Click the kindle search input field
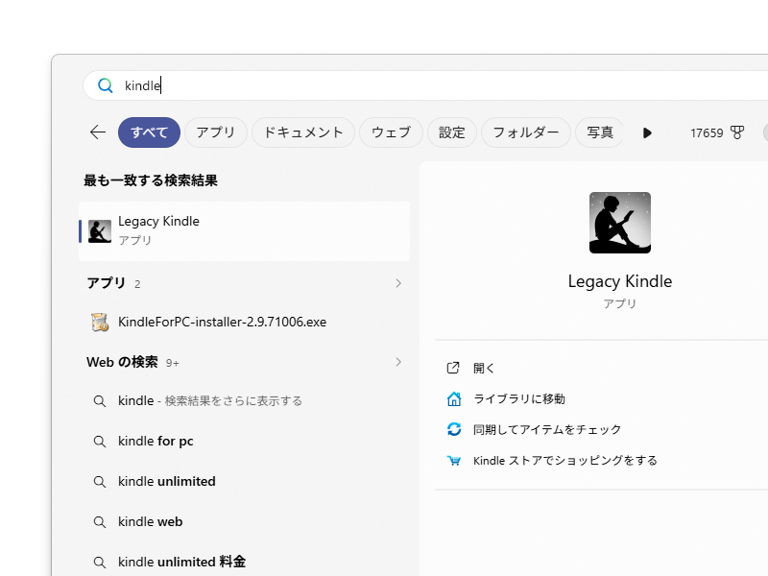 point(425,85)
